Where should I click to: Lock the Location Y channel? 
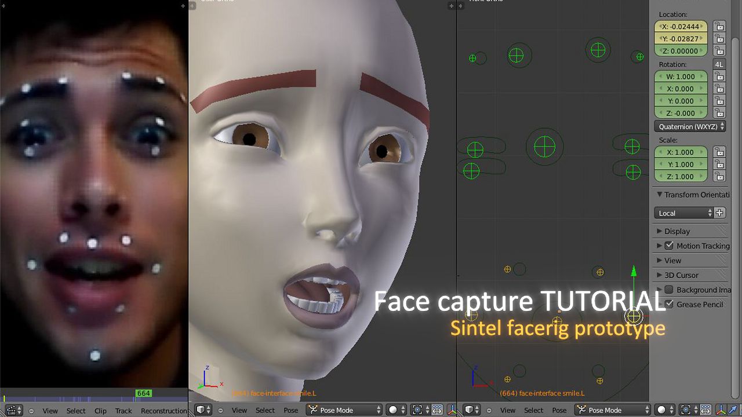click(719, 39)
